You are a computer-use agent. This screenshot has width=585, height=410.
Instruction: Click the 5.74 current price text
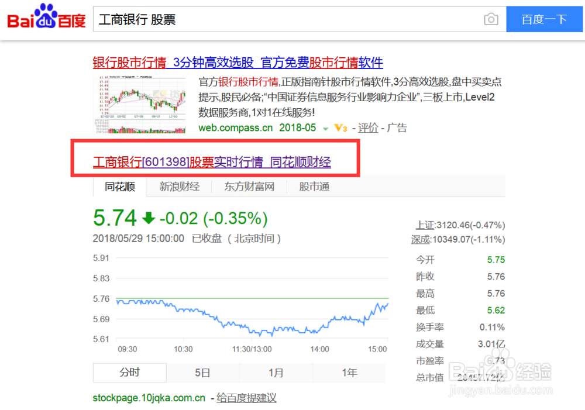(x=115, y=218)
